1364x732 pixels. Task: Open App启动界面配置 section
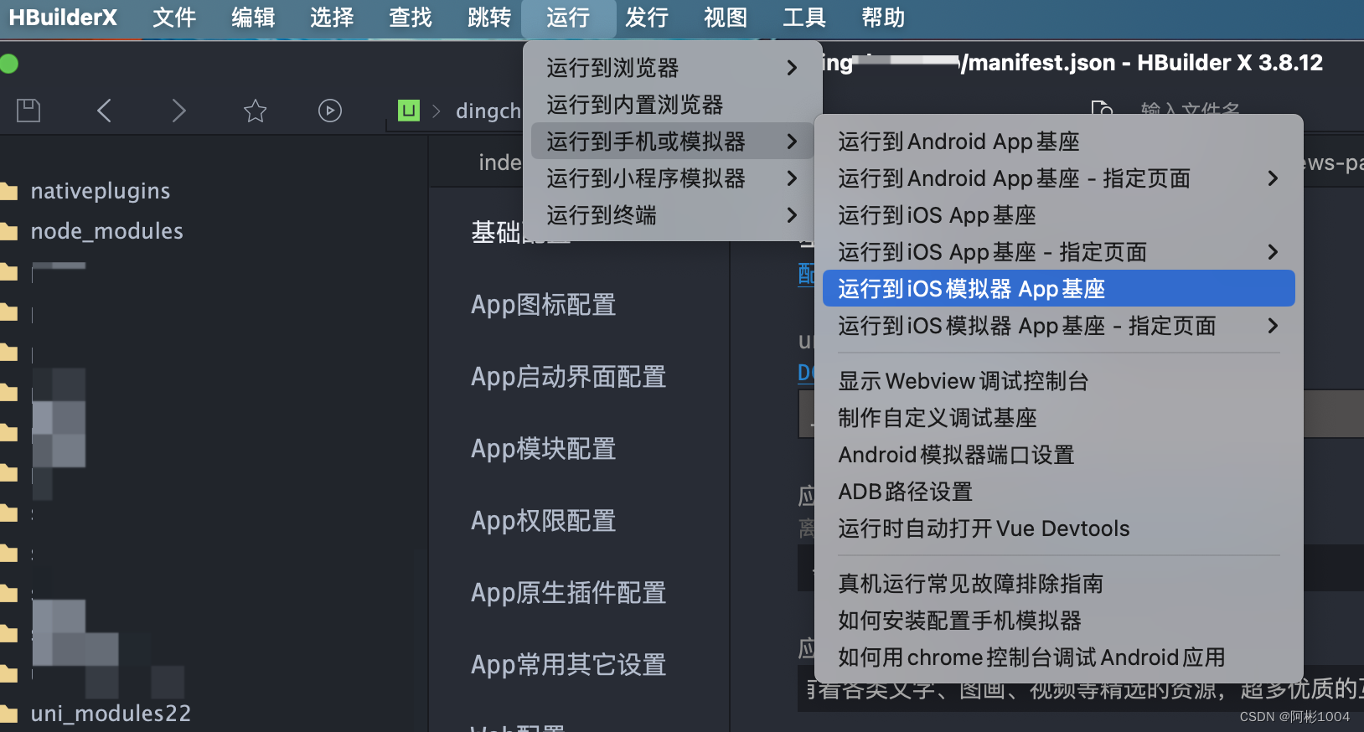[568, 377]
